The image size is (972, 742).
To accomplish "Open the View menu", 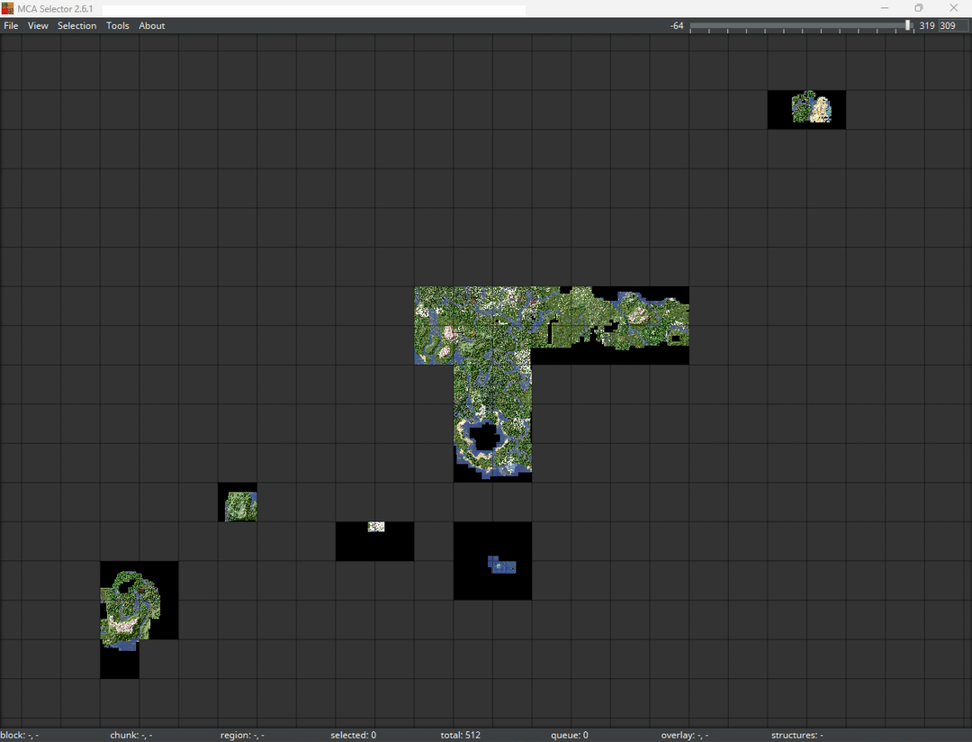I will click(x=38, y=26).
